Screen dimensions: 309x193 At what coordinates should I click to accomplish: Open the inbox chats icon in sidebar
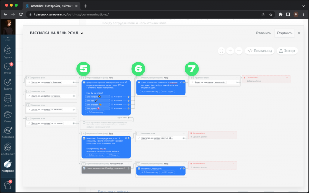pyautogui.click(x=8, y=68)
